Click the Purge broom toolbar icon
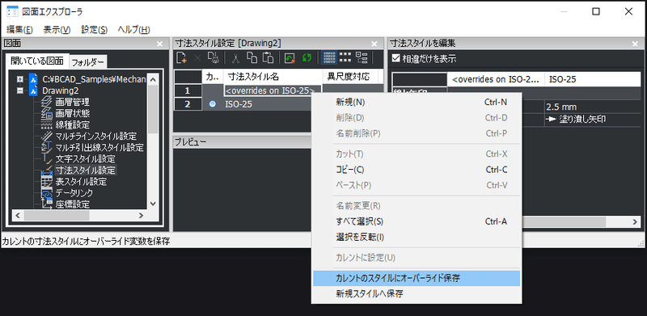 pos(213,58)
